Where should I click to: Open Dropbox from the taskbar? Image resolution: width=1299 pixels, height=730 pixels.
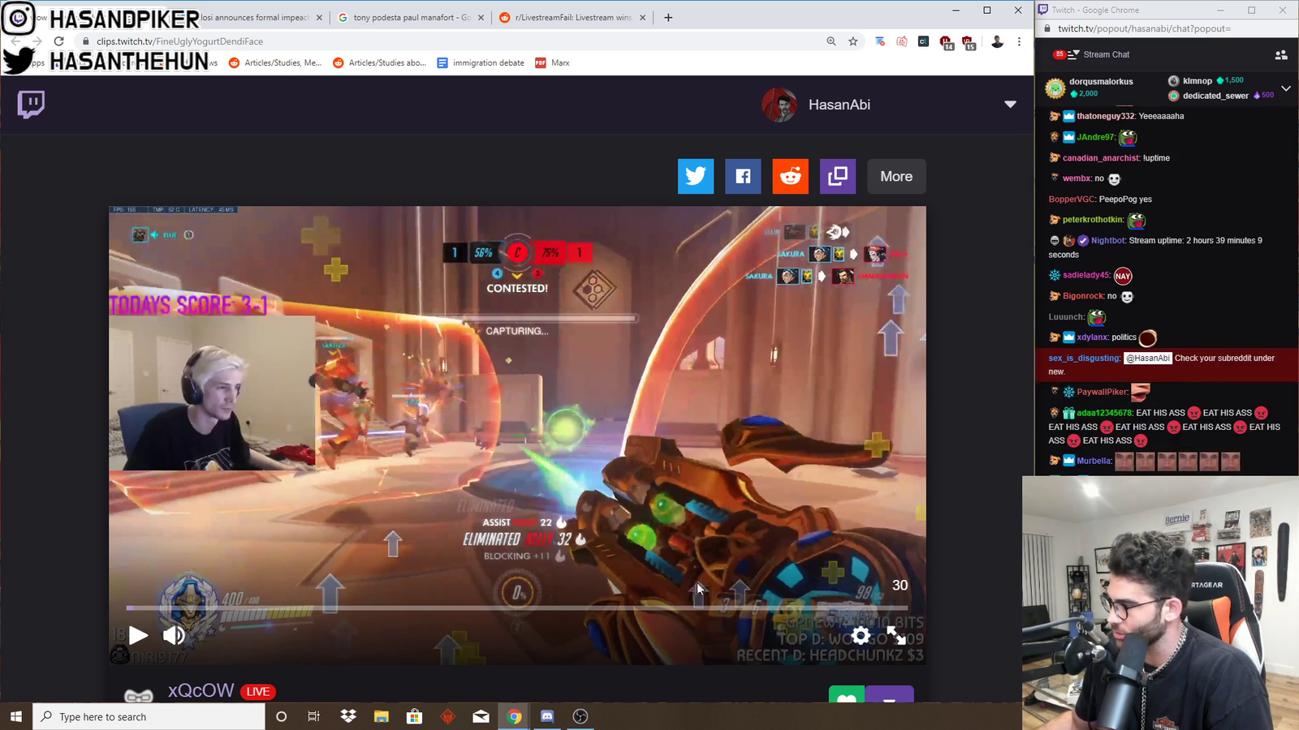point(348,716)
